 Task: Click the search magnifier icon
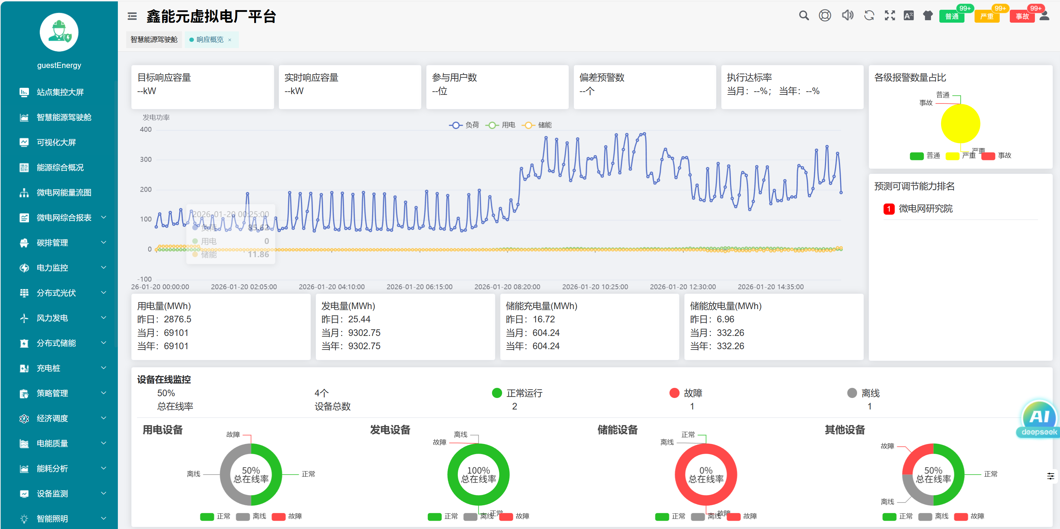pyautogui.click(x=803, y=16)
